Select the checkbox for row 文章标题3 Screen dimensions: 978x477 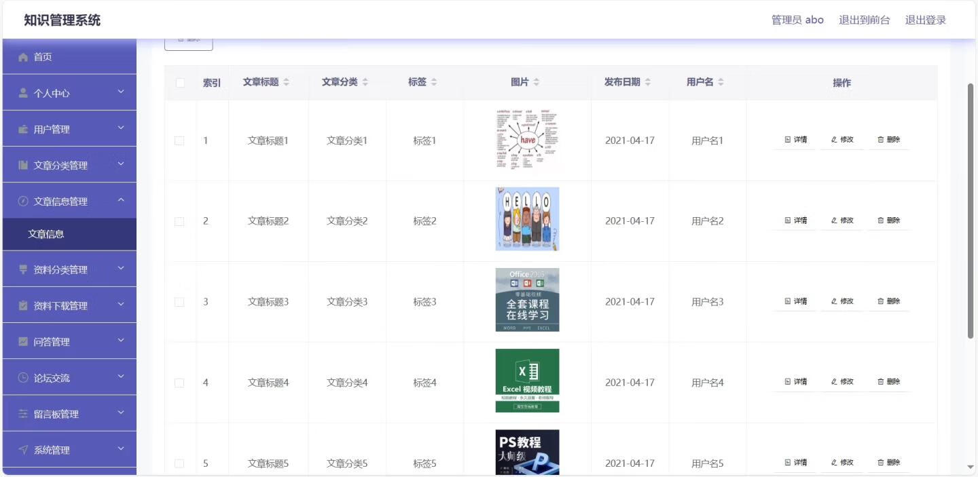point(179,302)
